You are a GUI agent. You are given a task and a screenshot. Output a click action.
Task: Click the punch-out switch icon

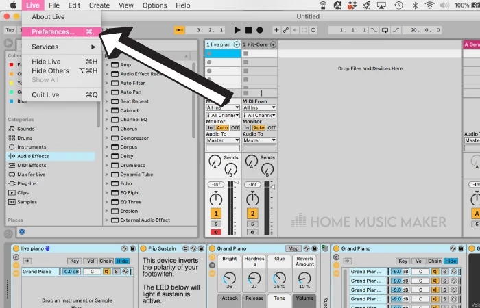point(396,30)
